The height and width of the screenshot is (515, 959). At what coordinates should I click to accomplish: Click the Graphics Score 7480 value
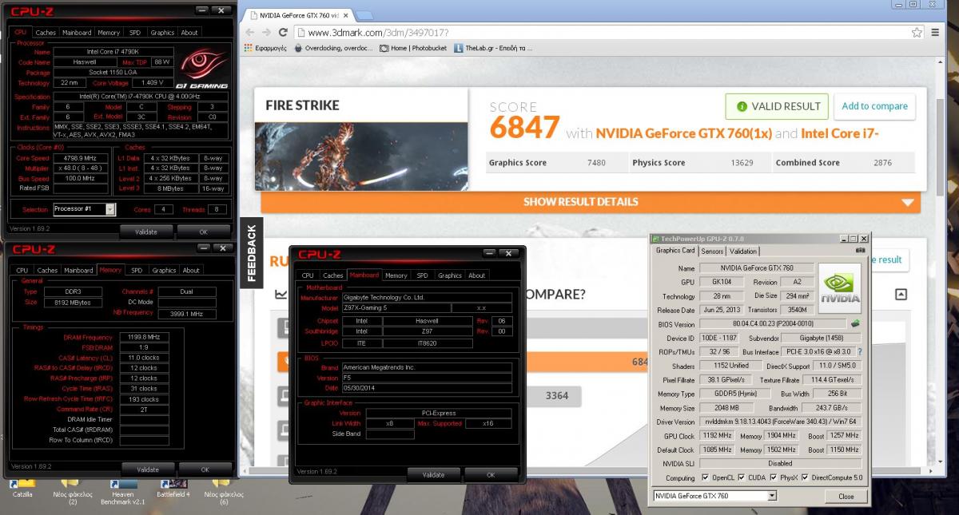(596, 163)
